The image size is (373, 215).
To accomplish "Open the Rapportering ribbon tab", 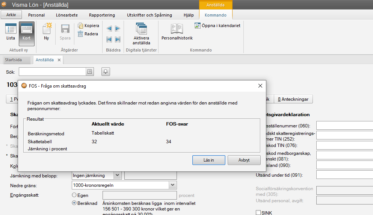I will coord(102,15).
